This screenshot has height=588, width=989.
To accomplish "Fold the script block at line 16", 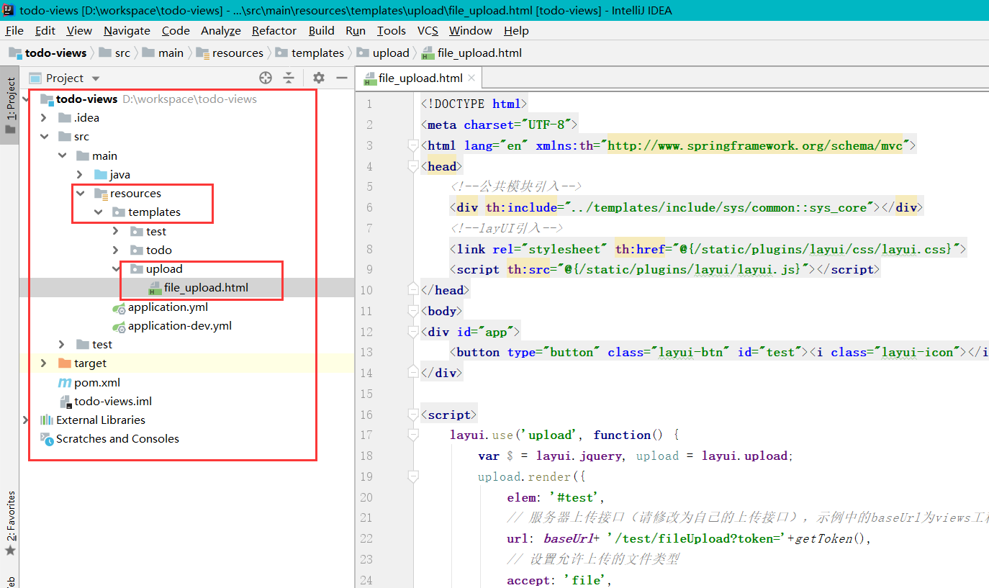I will [413, 415].
